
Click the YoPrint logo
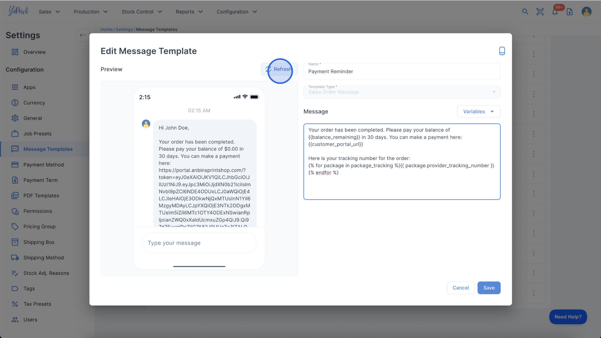[18, 11]
